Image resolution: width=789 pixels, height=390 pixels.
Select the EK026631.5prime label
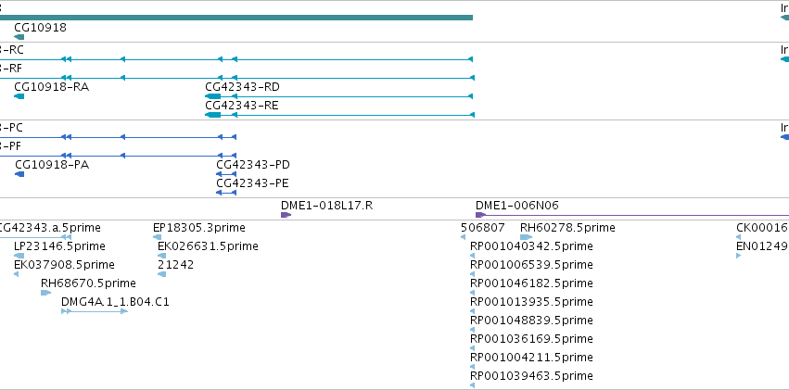coord(208,246)
